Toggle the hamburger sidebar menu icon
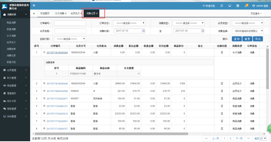 coord(34,6)
